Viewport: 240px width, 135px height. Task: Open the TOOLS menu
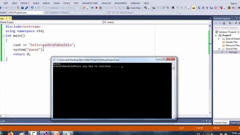coord(66,3)
